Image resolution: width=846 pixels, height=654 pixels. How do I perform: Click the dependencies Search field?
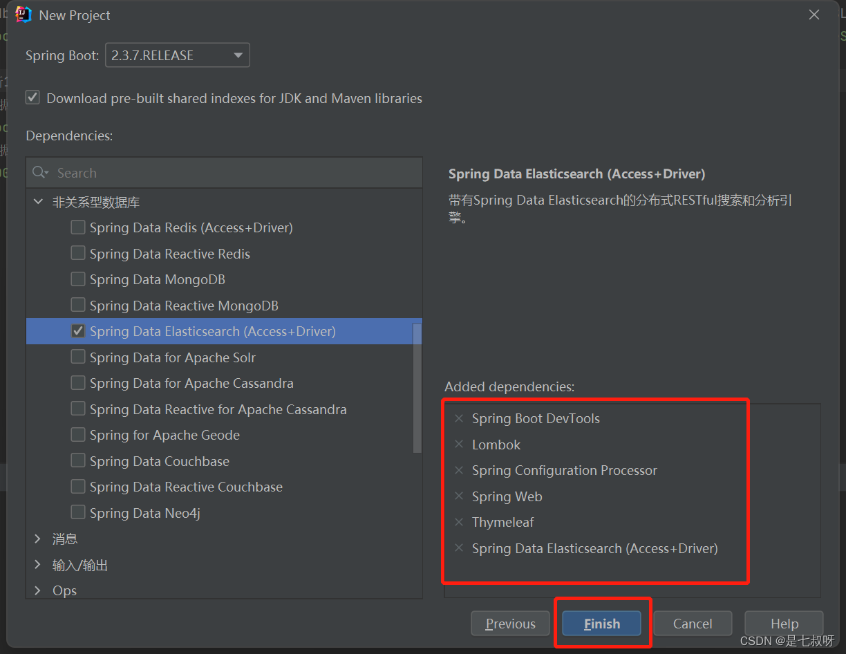224,173
